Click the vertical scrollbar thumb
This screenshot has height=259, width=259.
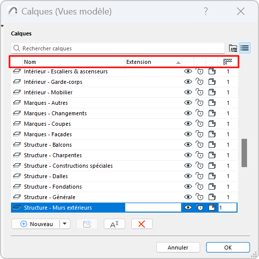click(x=244, y=153)
